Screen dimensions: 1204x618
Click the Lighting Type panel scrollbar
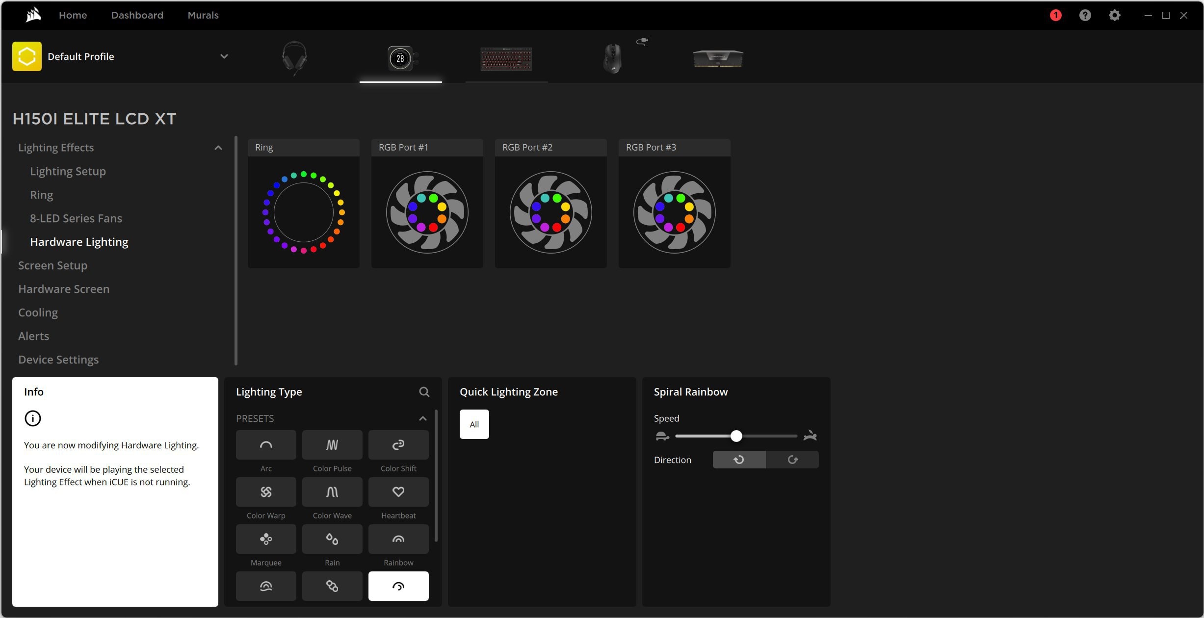tap(436, 476)
